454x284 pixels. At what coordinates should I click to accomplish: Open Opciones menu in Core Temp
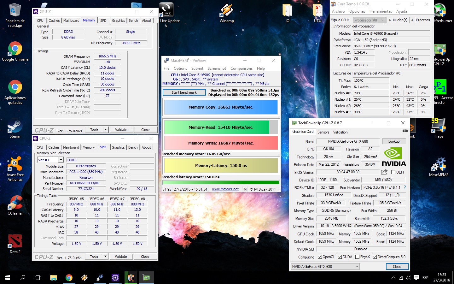(357, 11)
